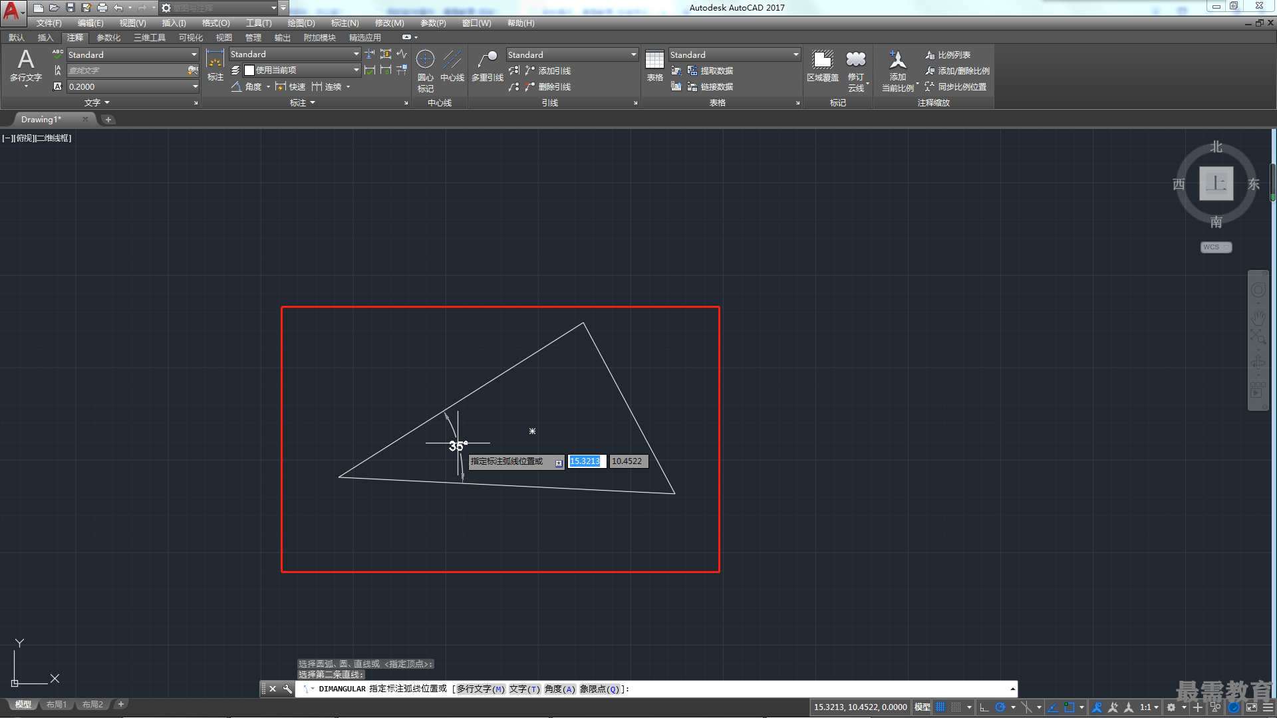Toggle 2D object snap in status bar

coord(1069,707)
